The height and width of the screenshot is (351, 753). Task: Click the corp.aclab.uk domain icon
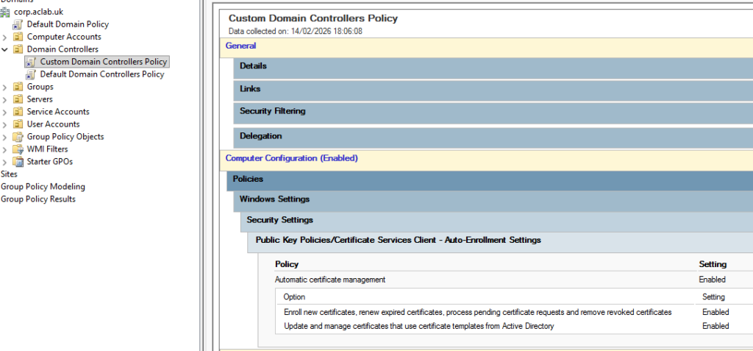[x=7, y=12]
